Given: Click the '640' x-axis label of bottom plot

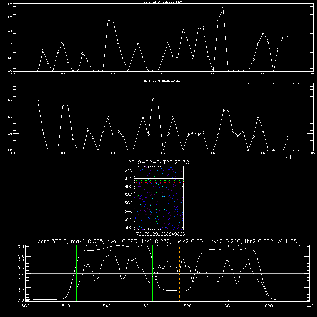Looking at the screenshot, I should (x=309, y=306).
